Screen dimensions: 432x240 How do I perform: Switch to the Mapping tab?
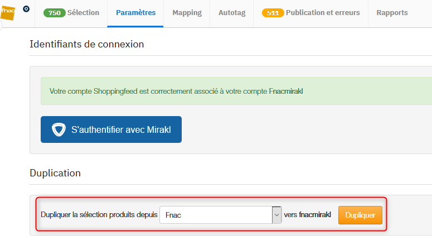tap(187, 13)
